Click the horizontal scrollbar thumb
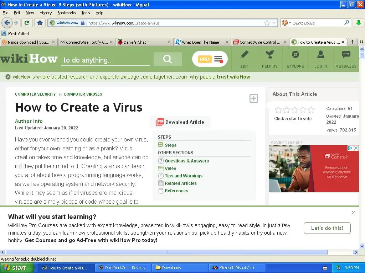Viewport: 365px width, 273px height. 166,252
